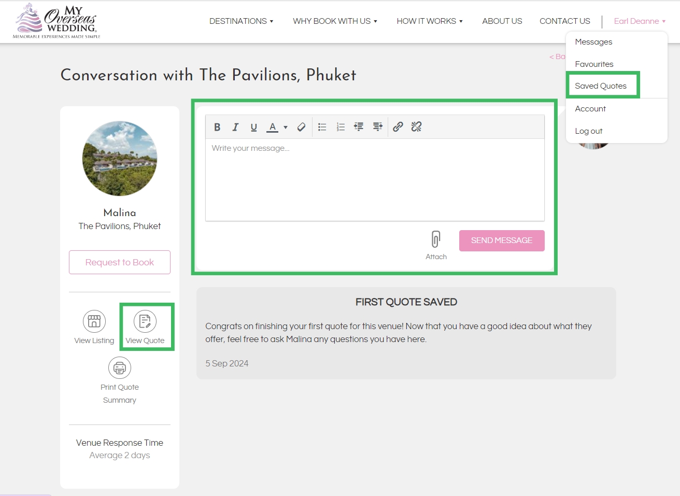
Task: Open the About Us page
Action: 502,21
